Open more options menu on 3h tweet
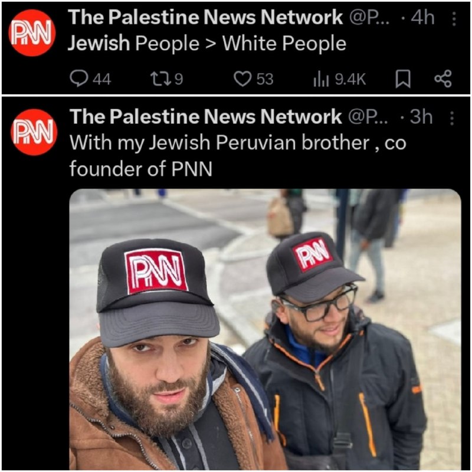 tap(451, 119)
